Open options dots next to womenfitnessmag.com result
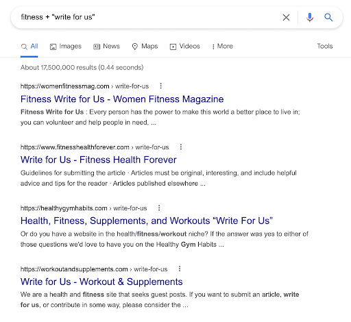Screen dimensions: 351x322 161,86
